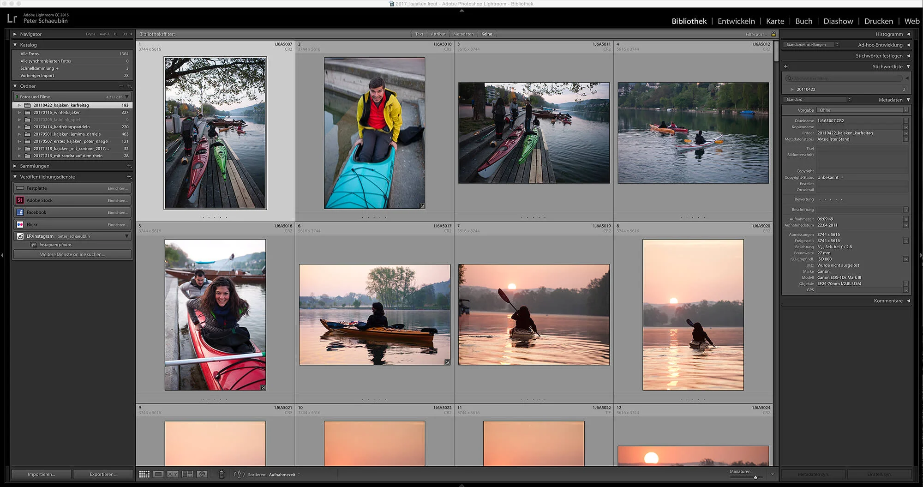
Task: Click the LR/Instagram service icon
Action: pyautogui.click(x=20, y=236)
